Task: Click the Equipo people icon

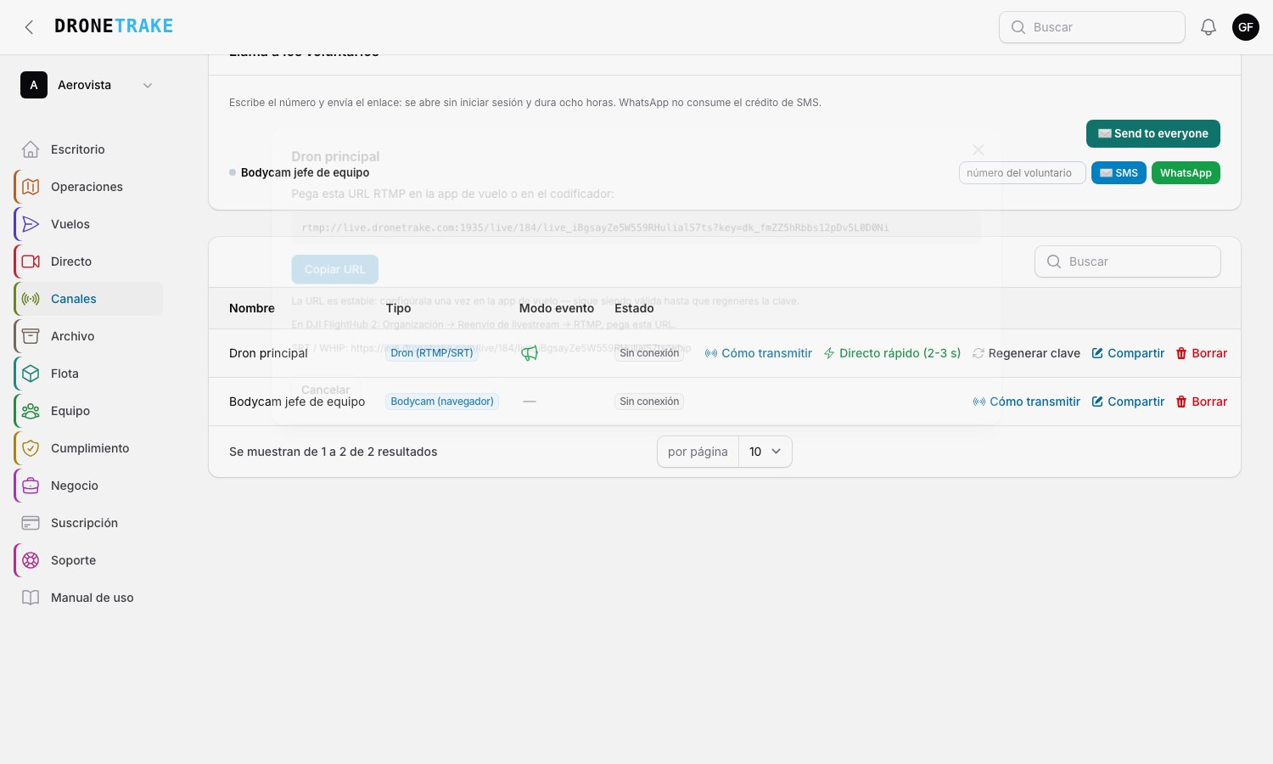Action: click(31, 411)
